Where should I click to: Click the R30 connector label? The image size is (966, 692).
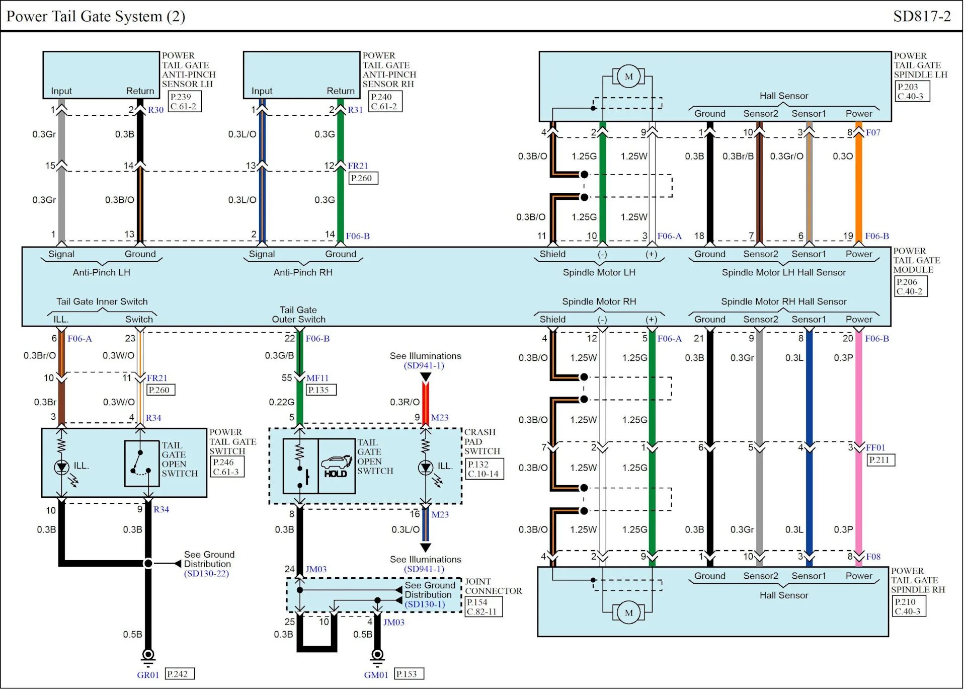pyautogui.click(x=155, y=110)
